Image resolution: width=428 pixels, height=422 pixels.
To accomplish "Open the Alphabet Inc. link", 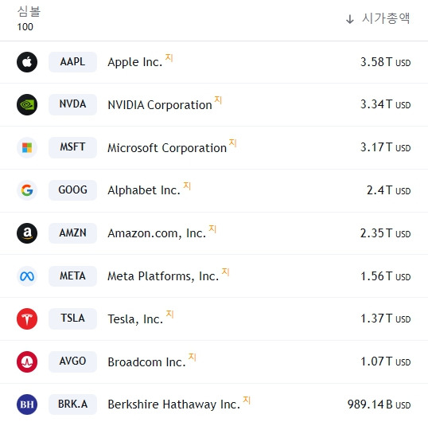I will [144, 190].
